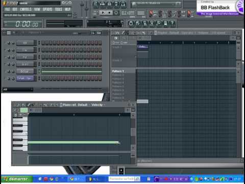245x184 pixels.
Task: Select the Draw pencil tool in Piano roll
Action: [29, 105]
